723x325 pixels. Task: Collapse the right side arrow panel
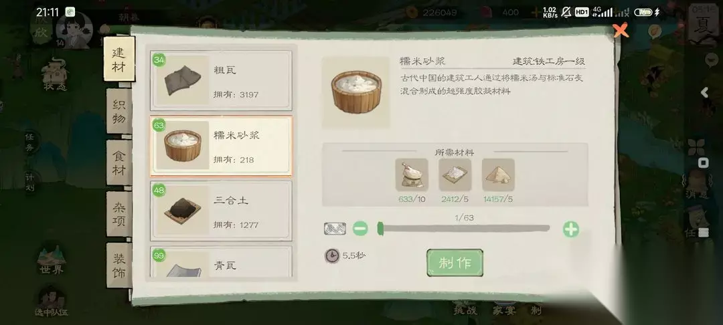(704, 92)
